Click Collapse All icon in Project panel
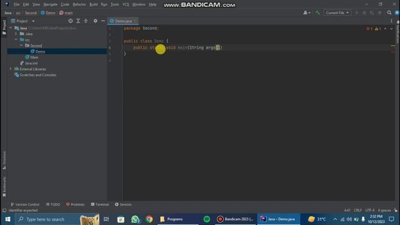The height and width of the screenshot is (225, 400). (86, 21)
